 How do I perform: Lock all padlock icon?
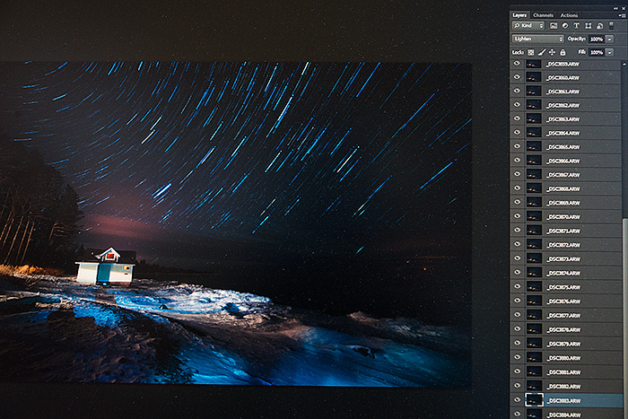(x=563, y=52)
